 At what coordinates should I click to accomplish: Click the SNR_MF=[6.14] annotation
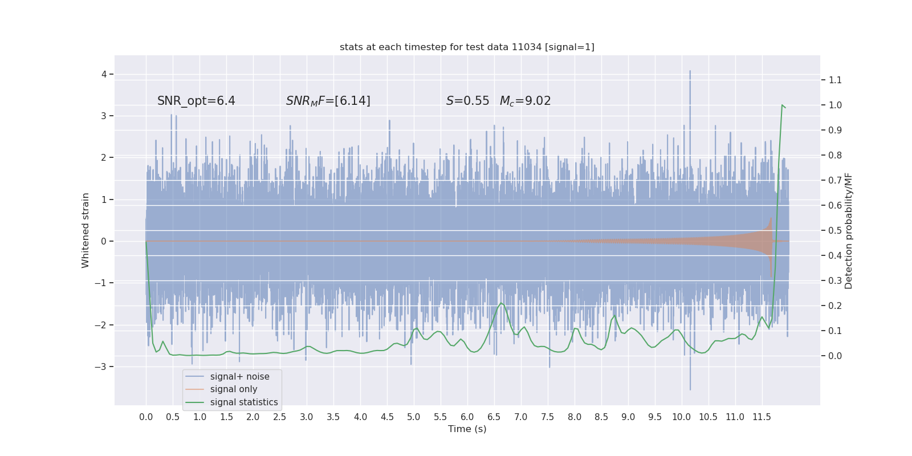[x=328, y=101]
